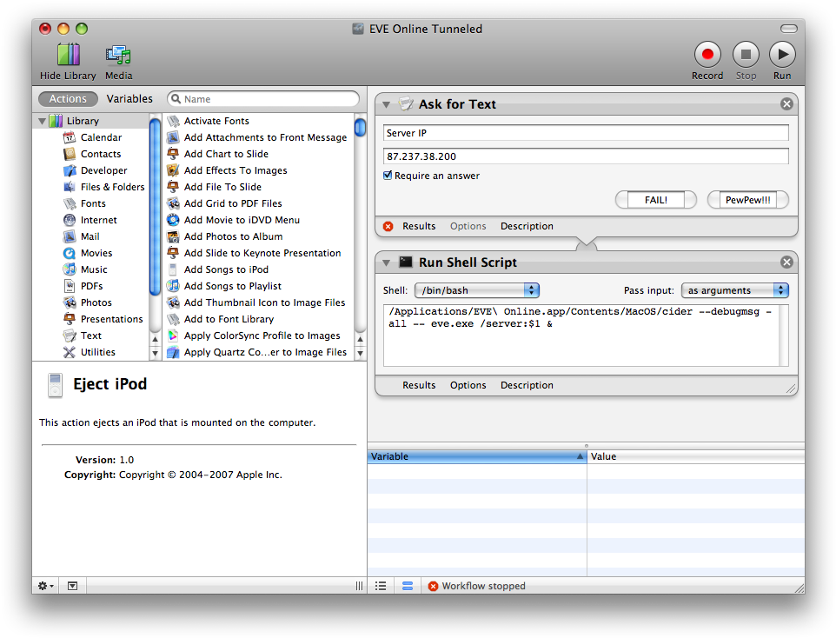Click the Server IP question field
Screen dimensions: 836x638
(x=586, y=133)
